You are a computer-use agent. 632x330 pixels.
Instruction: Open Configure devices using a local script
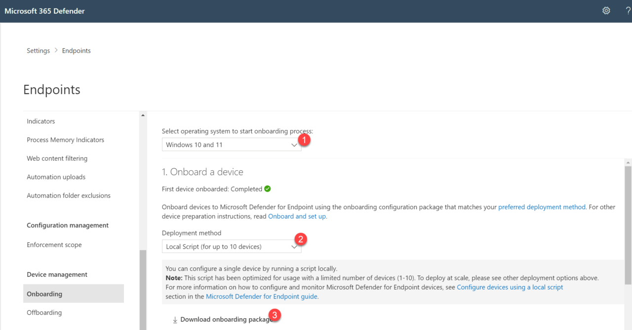coord(510,287)
